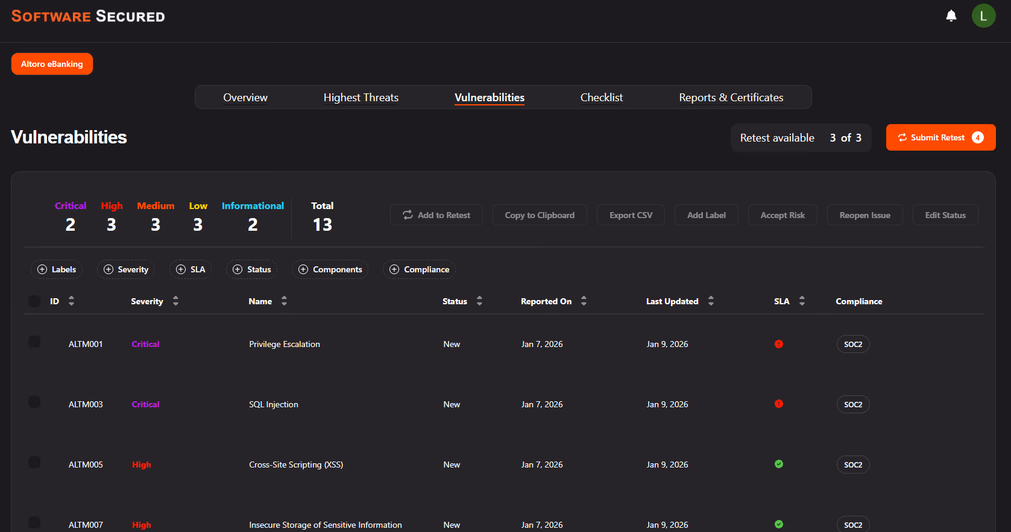Open the Components filter dropdown
The width and height of the screenshot is (1011, 532).
pyautogui.click(x=330, y=269)
